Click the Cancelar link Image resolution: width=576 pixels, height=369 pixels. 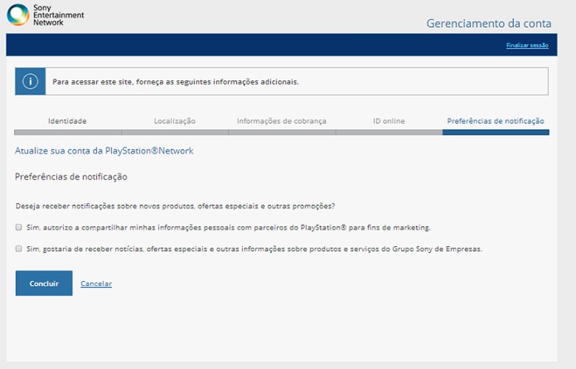tap(95, 283)
